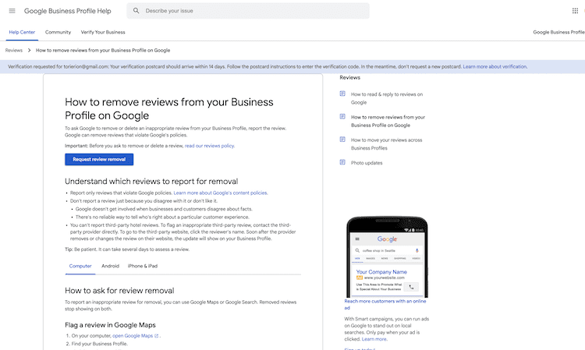Viewport: 585px width, 350px height.
Task: Click the Reviews sidebar heading
Action: pos(350,77)
